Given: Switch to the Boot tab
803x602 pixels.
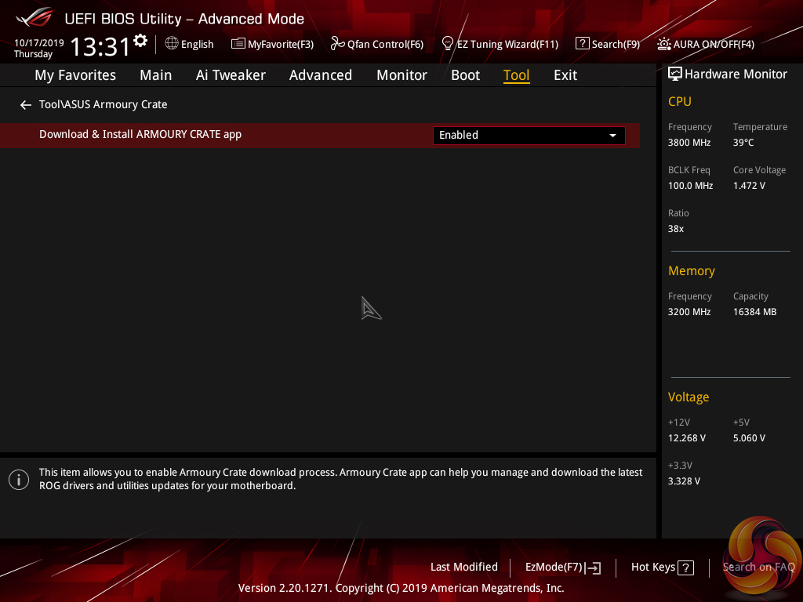Looking at the screenshot, I should click(466, 75).
